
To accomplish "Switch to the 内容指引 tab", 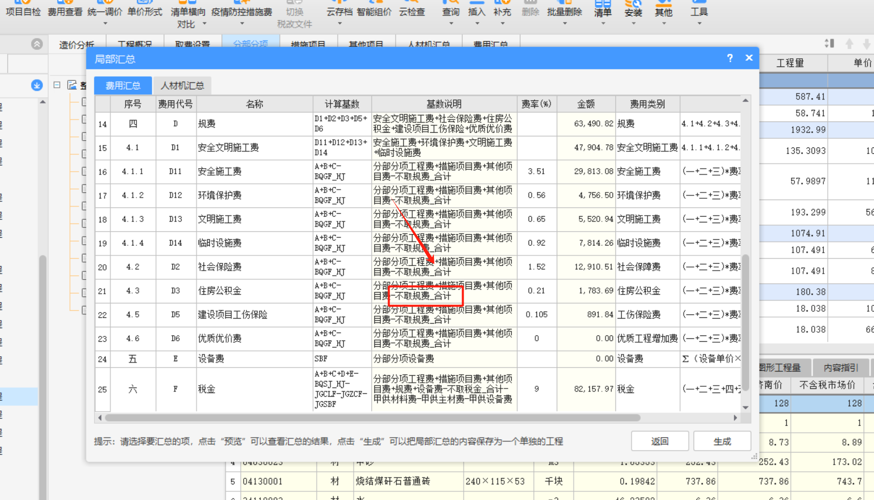I will tap(840, 367).
